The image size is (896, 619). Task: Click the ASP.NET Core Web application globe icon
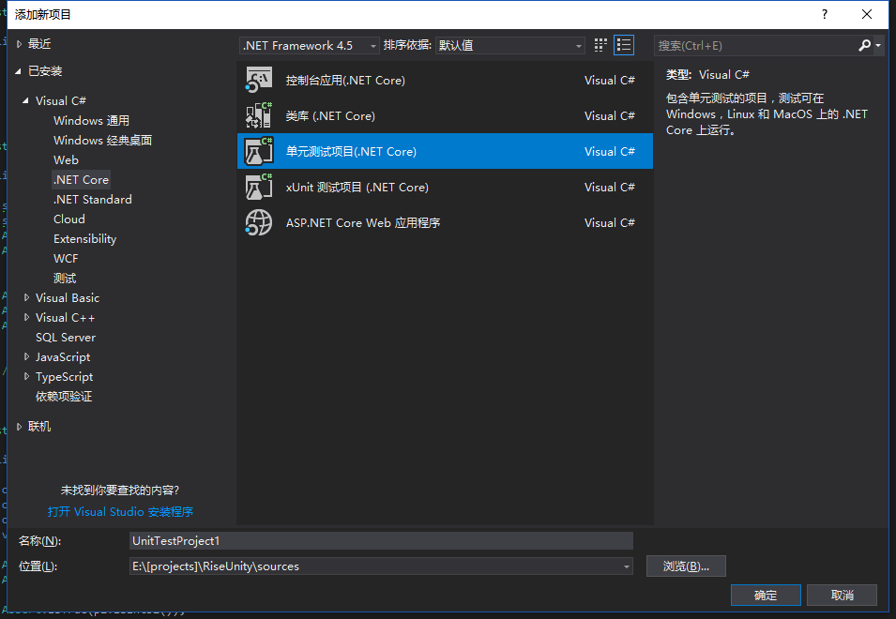[x=258, y=223]
